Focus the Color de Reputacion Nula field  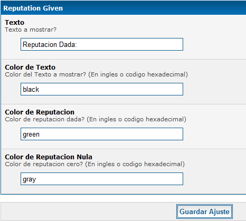102,179
